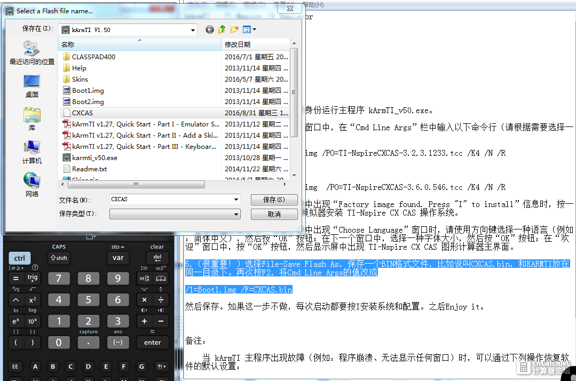Click the x² key on calculator
This screenshot has width=576, height=381.
point(33,299)
